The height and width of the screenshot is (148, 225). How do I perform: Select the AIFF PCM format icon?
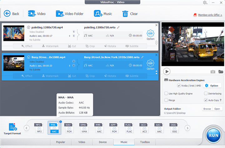coord(114,128)
